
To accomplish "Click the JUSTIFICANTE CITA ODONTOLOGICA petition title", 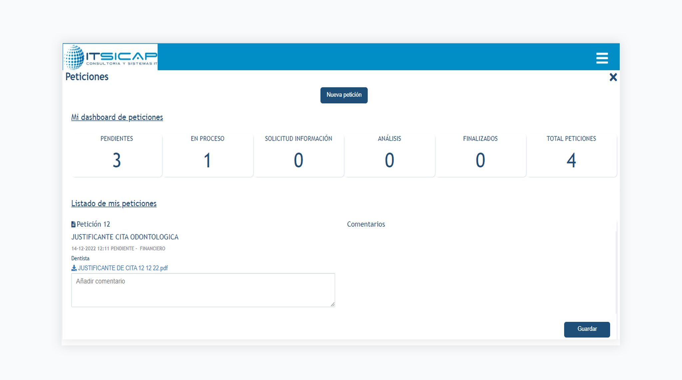I will pyautogui.click(x=125, y=237).
